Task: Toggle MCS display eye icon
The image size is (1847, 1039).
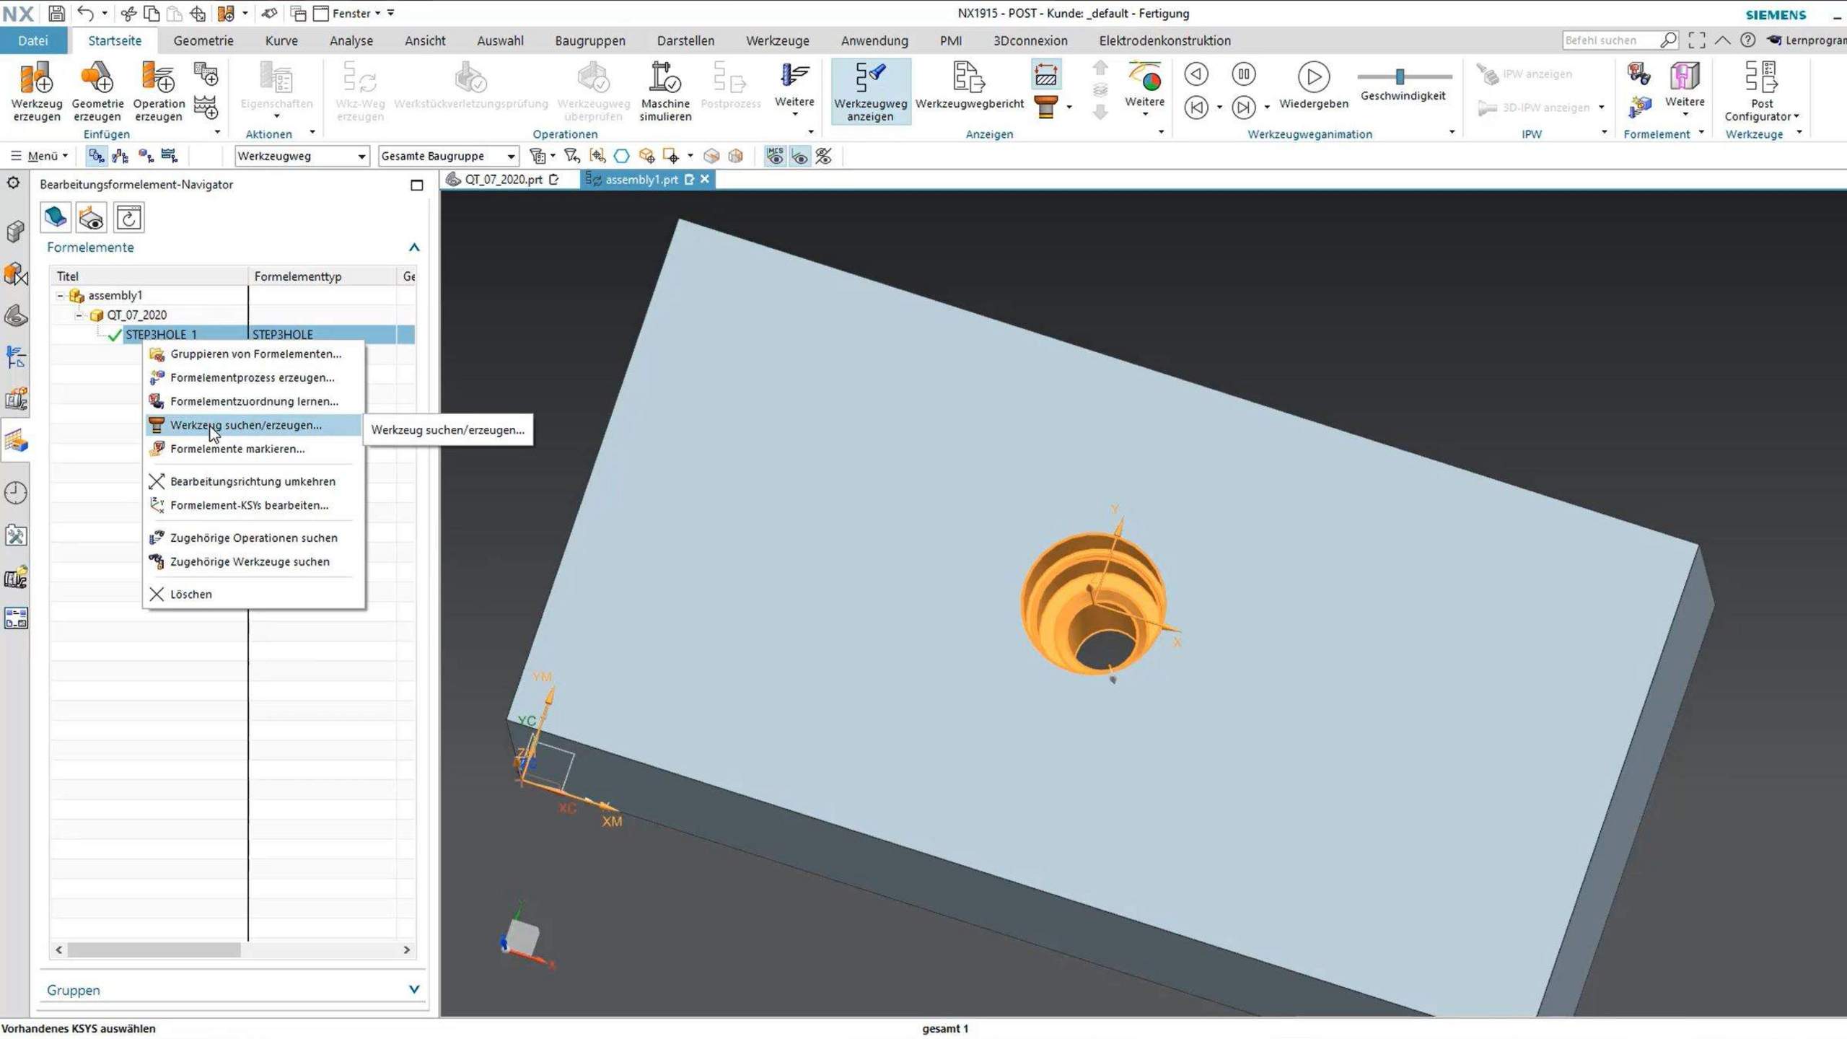Action: pyautogui.click(x=775, y=156)
